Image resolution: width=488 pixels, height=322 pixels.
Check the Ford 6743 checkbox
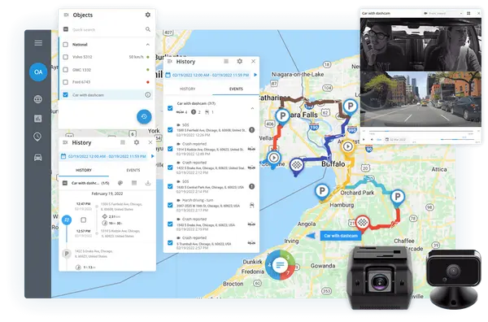65,82
